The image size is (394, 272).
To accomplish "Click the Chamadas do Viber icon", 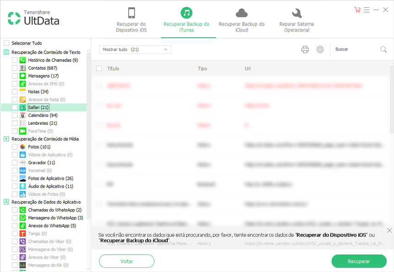I will [22, 241].
